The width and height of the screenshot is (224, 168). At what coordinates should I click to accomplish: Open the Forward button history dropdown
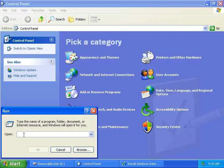coord(34,19)
